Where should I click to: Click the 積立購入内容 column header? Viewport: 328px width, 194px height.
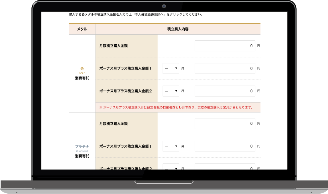pyautogui.click(x=178, y=29)
